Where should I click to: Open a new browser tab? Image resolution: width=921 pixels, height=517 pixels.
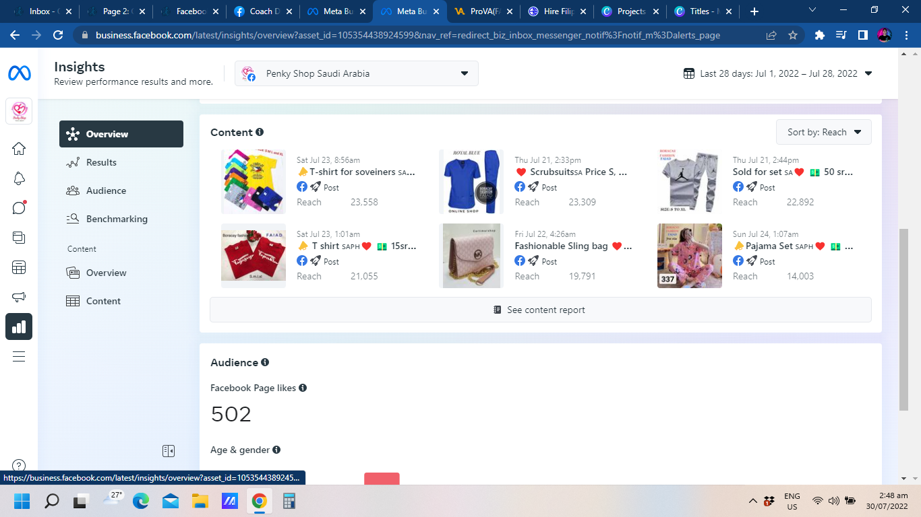tap(754, 11)
